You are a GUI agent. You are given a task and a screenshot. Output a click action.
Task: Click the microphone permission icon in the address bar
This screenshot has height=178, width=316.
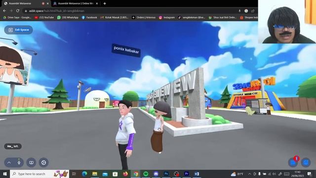click(239, 11)
